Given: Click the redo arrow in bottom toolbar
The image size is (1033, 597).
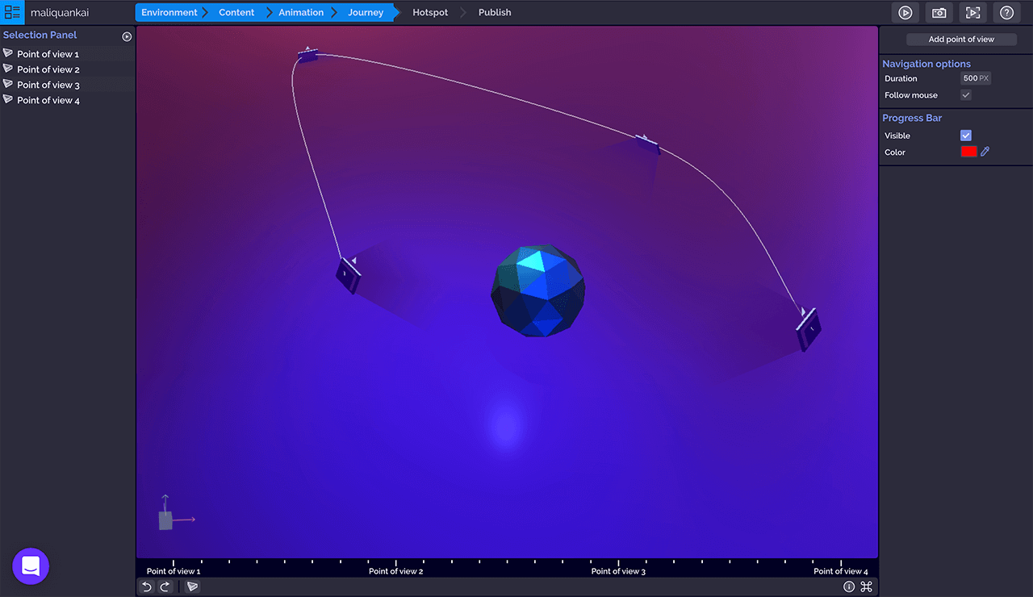Looking at the screenshot, I should coord(165,587).
